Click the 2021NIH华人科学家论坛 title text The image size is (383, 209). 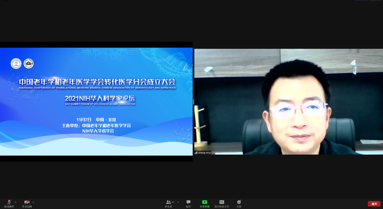[x=100, y=98]
